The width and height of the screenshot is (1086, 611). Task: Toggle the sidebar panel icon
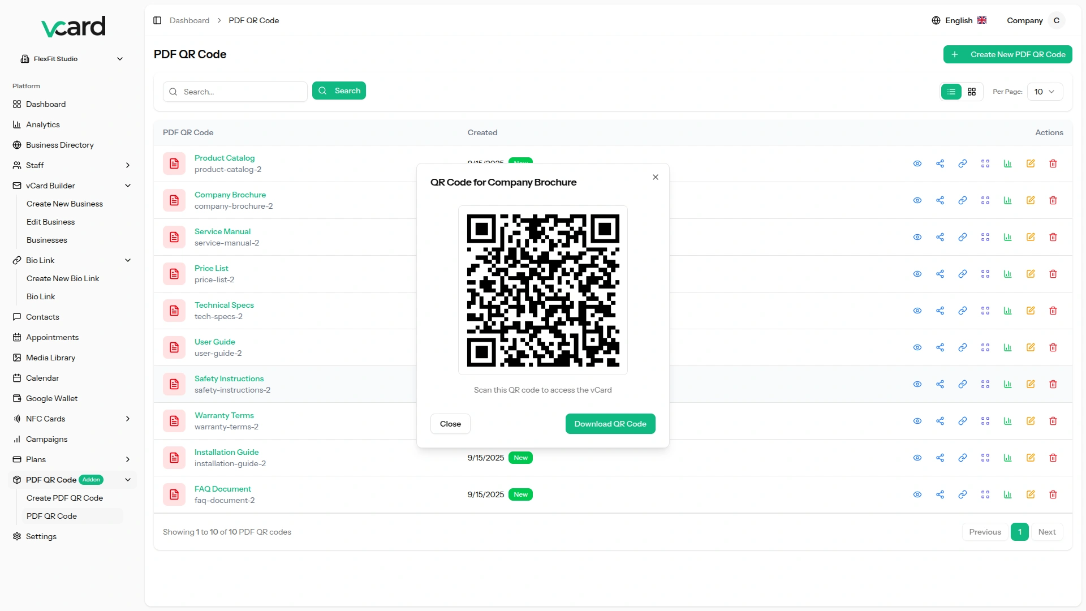tap(157, 20)
